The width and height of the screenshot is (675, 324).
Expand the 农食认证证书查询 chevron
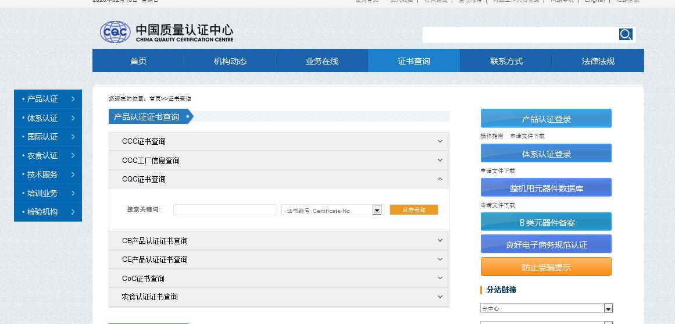[440, 297]
